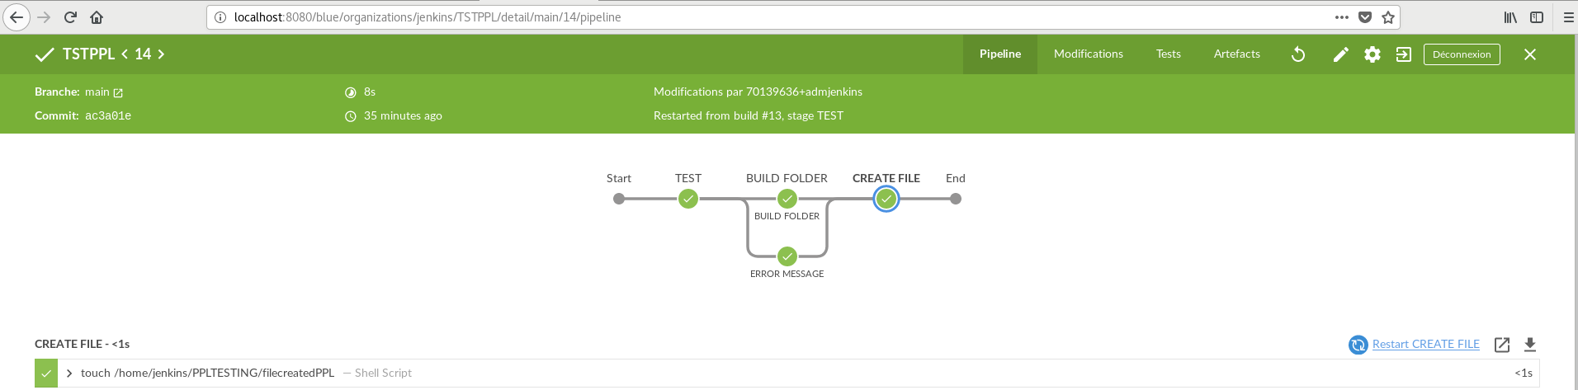Expand the touch shell script step

click(69, 374)
